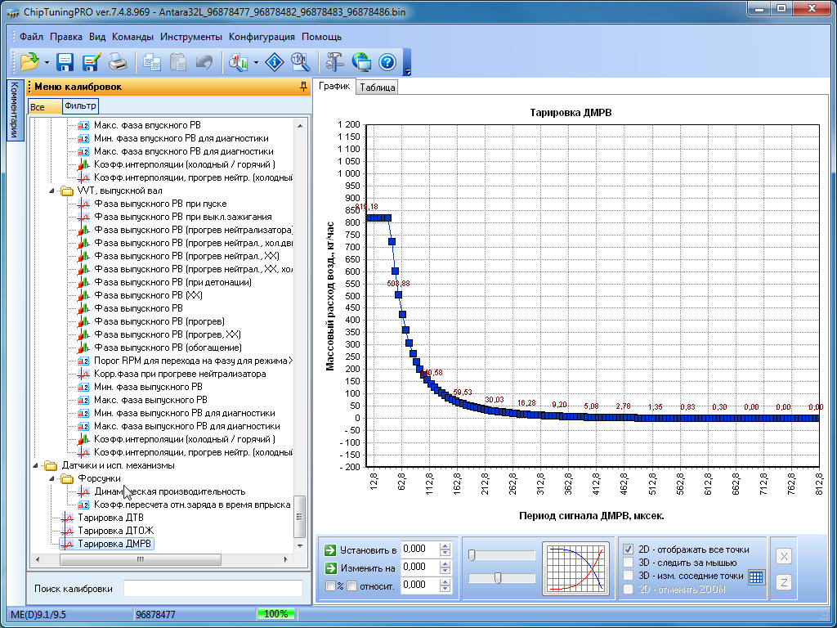The width and height of the screenshot is (837, 628).
Task: Click the globe with monitor icon
Action: pos(361,61)
